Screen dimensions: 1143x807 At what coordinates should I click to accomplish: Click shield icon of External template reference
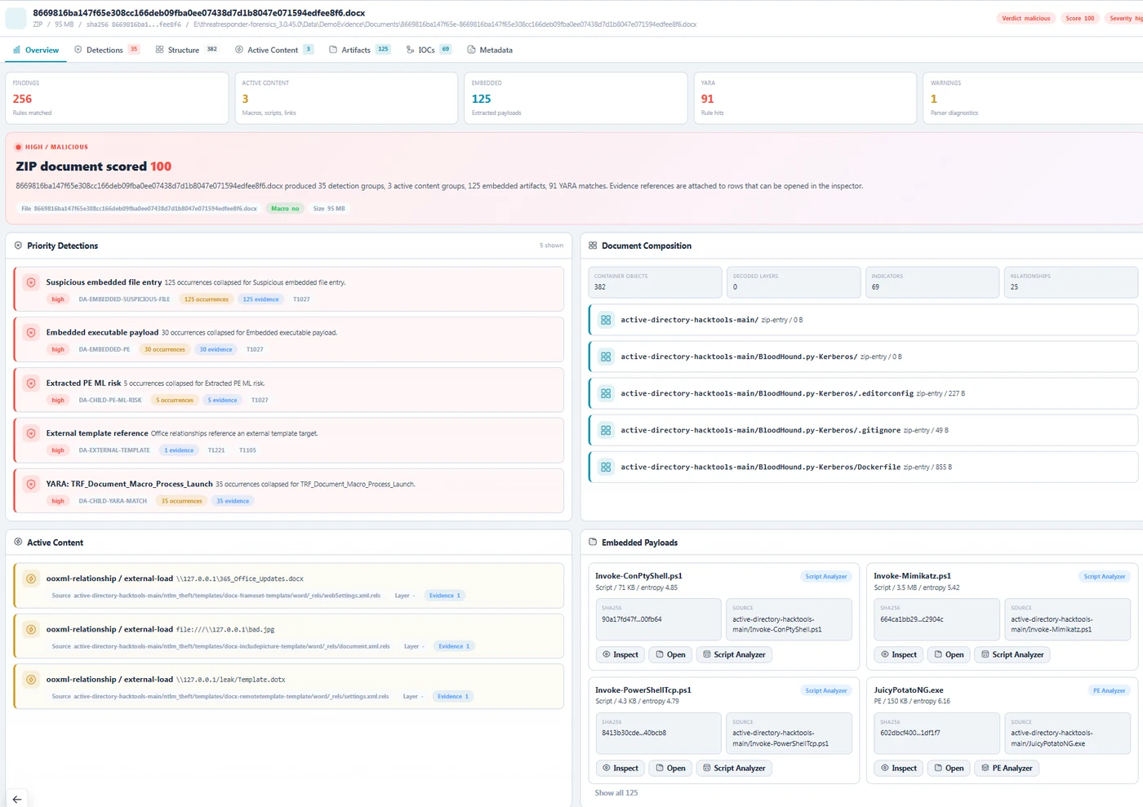(x=31, y=433)
